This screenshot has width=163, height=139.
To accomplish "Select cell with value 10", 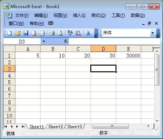I will (x=53, y=55).
